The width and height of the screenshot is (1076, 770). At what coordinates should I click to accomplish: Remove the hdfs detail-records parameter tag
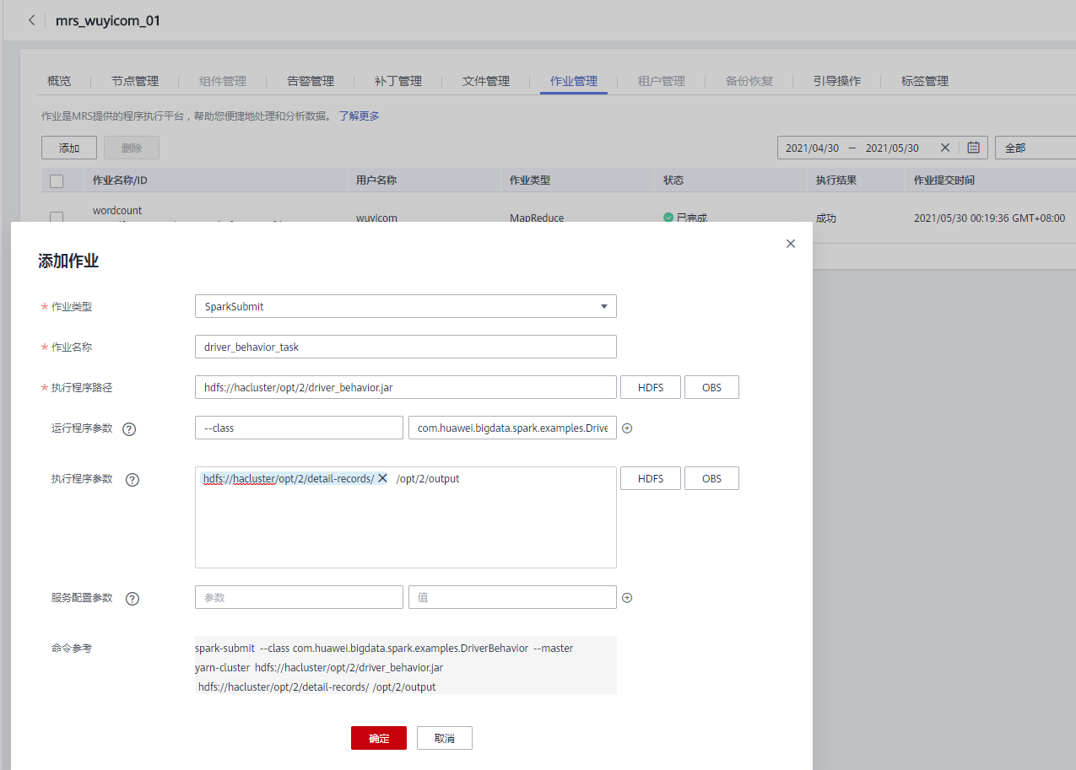click(382, 478)
